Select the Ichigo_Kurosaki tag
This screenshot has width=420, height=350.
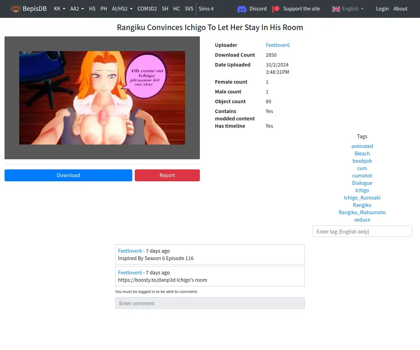point(362,198)
